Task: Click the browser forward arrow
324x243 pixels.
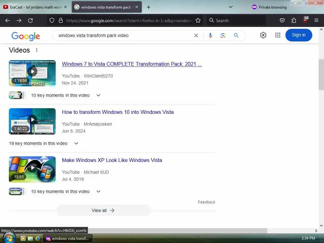Action: click(x=19, y=21)
